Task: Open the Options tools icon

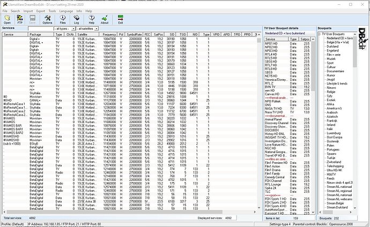Action: 47,19
